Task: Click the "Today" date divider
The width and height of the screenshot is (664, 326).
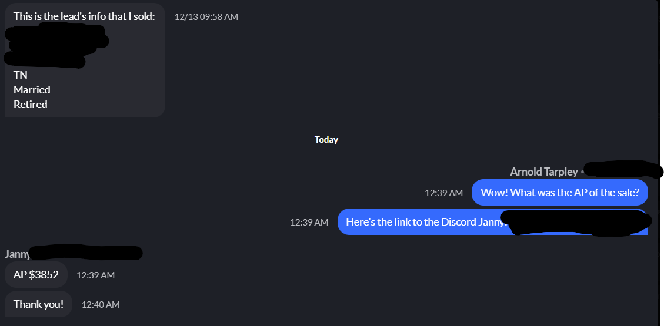Action: [326, 140]
